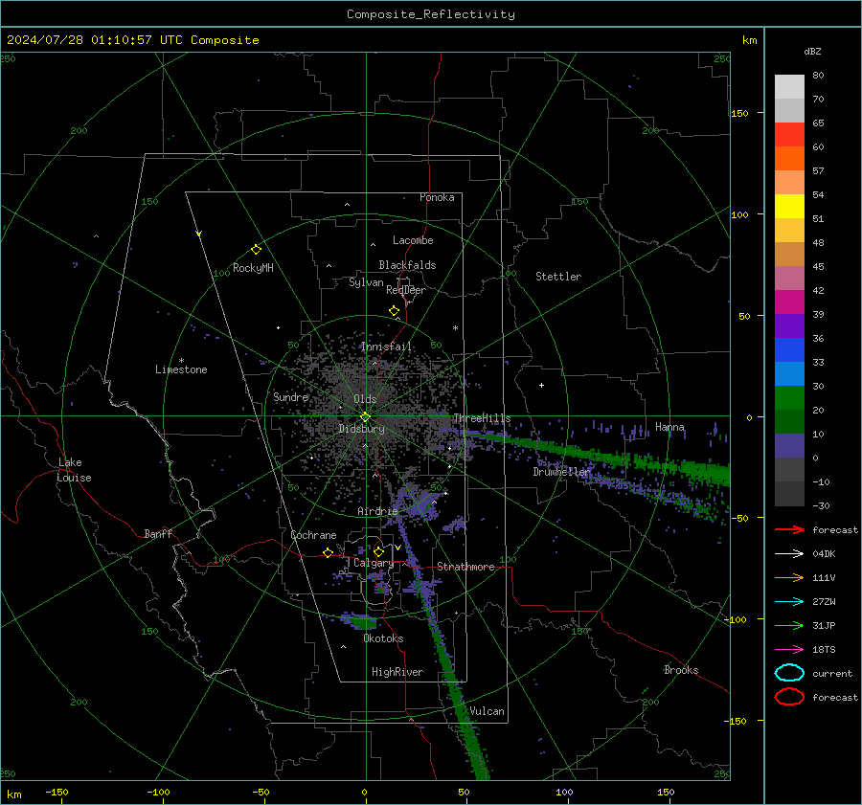Screen dimensions: 862x805
Task: Click the Blackfalds city label
Action: [407, 265]
